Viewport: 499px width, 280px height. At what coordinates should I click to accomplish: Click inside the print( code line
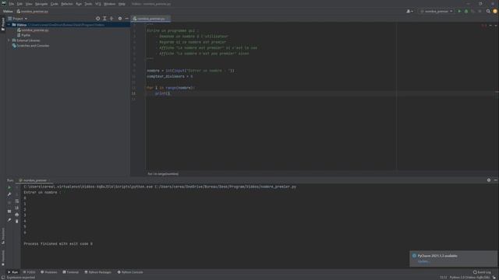162,93
